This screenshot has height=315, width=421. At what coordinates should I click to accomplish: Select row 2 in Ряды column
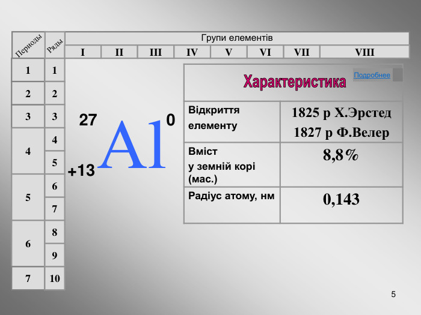[x=55, y=93]
